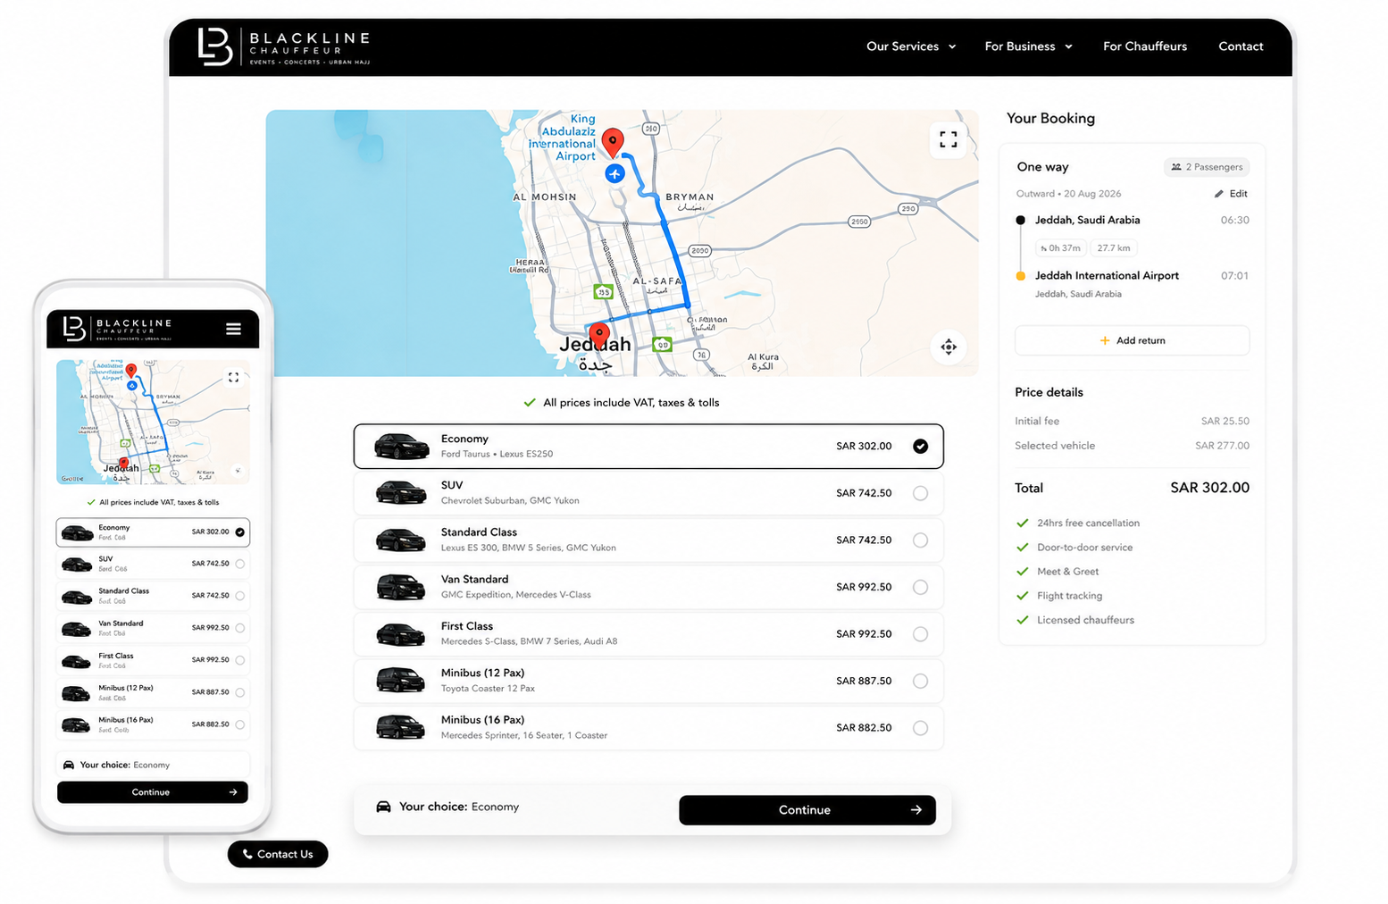
Task: Click the Add return button
Action: point(1132,340)
